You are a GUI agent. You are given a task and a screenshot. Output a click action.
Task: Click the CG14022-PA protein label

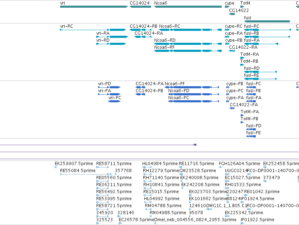point(244,104)
